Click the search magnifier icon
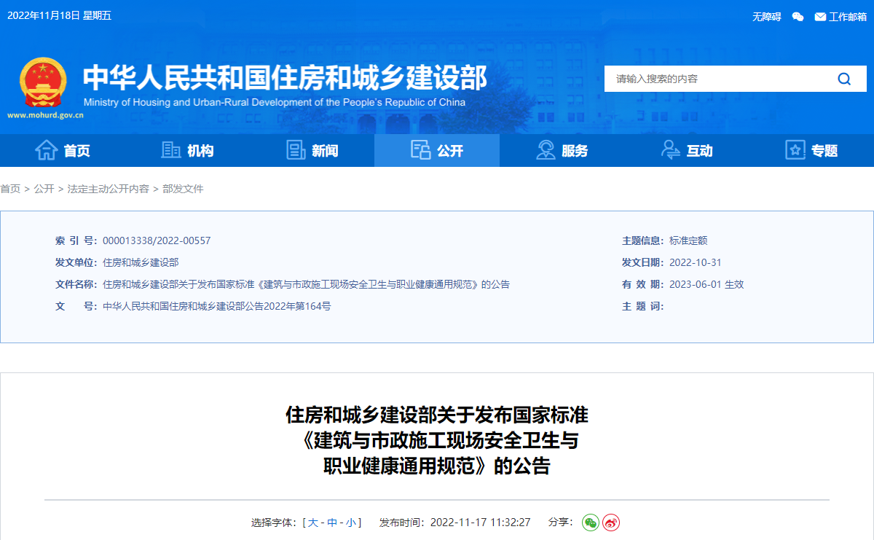 tap(844, 79)
